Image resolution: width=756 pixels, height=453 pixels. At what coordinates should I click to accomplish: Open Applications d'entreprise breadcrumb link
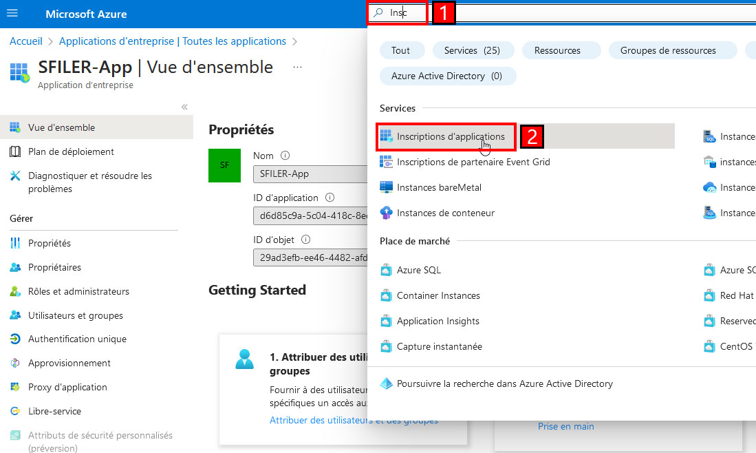pyautogui.click(x=173, y=41)
